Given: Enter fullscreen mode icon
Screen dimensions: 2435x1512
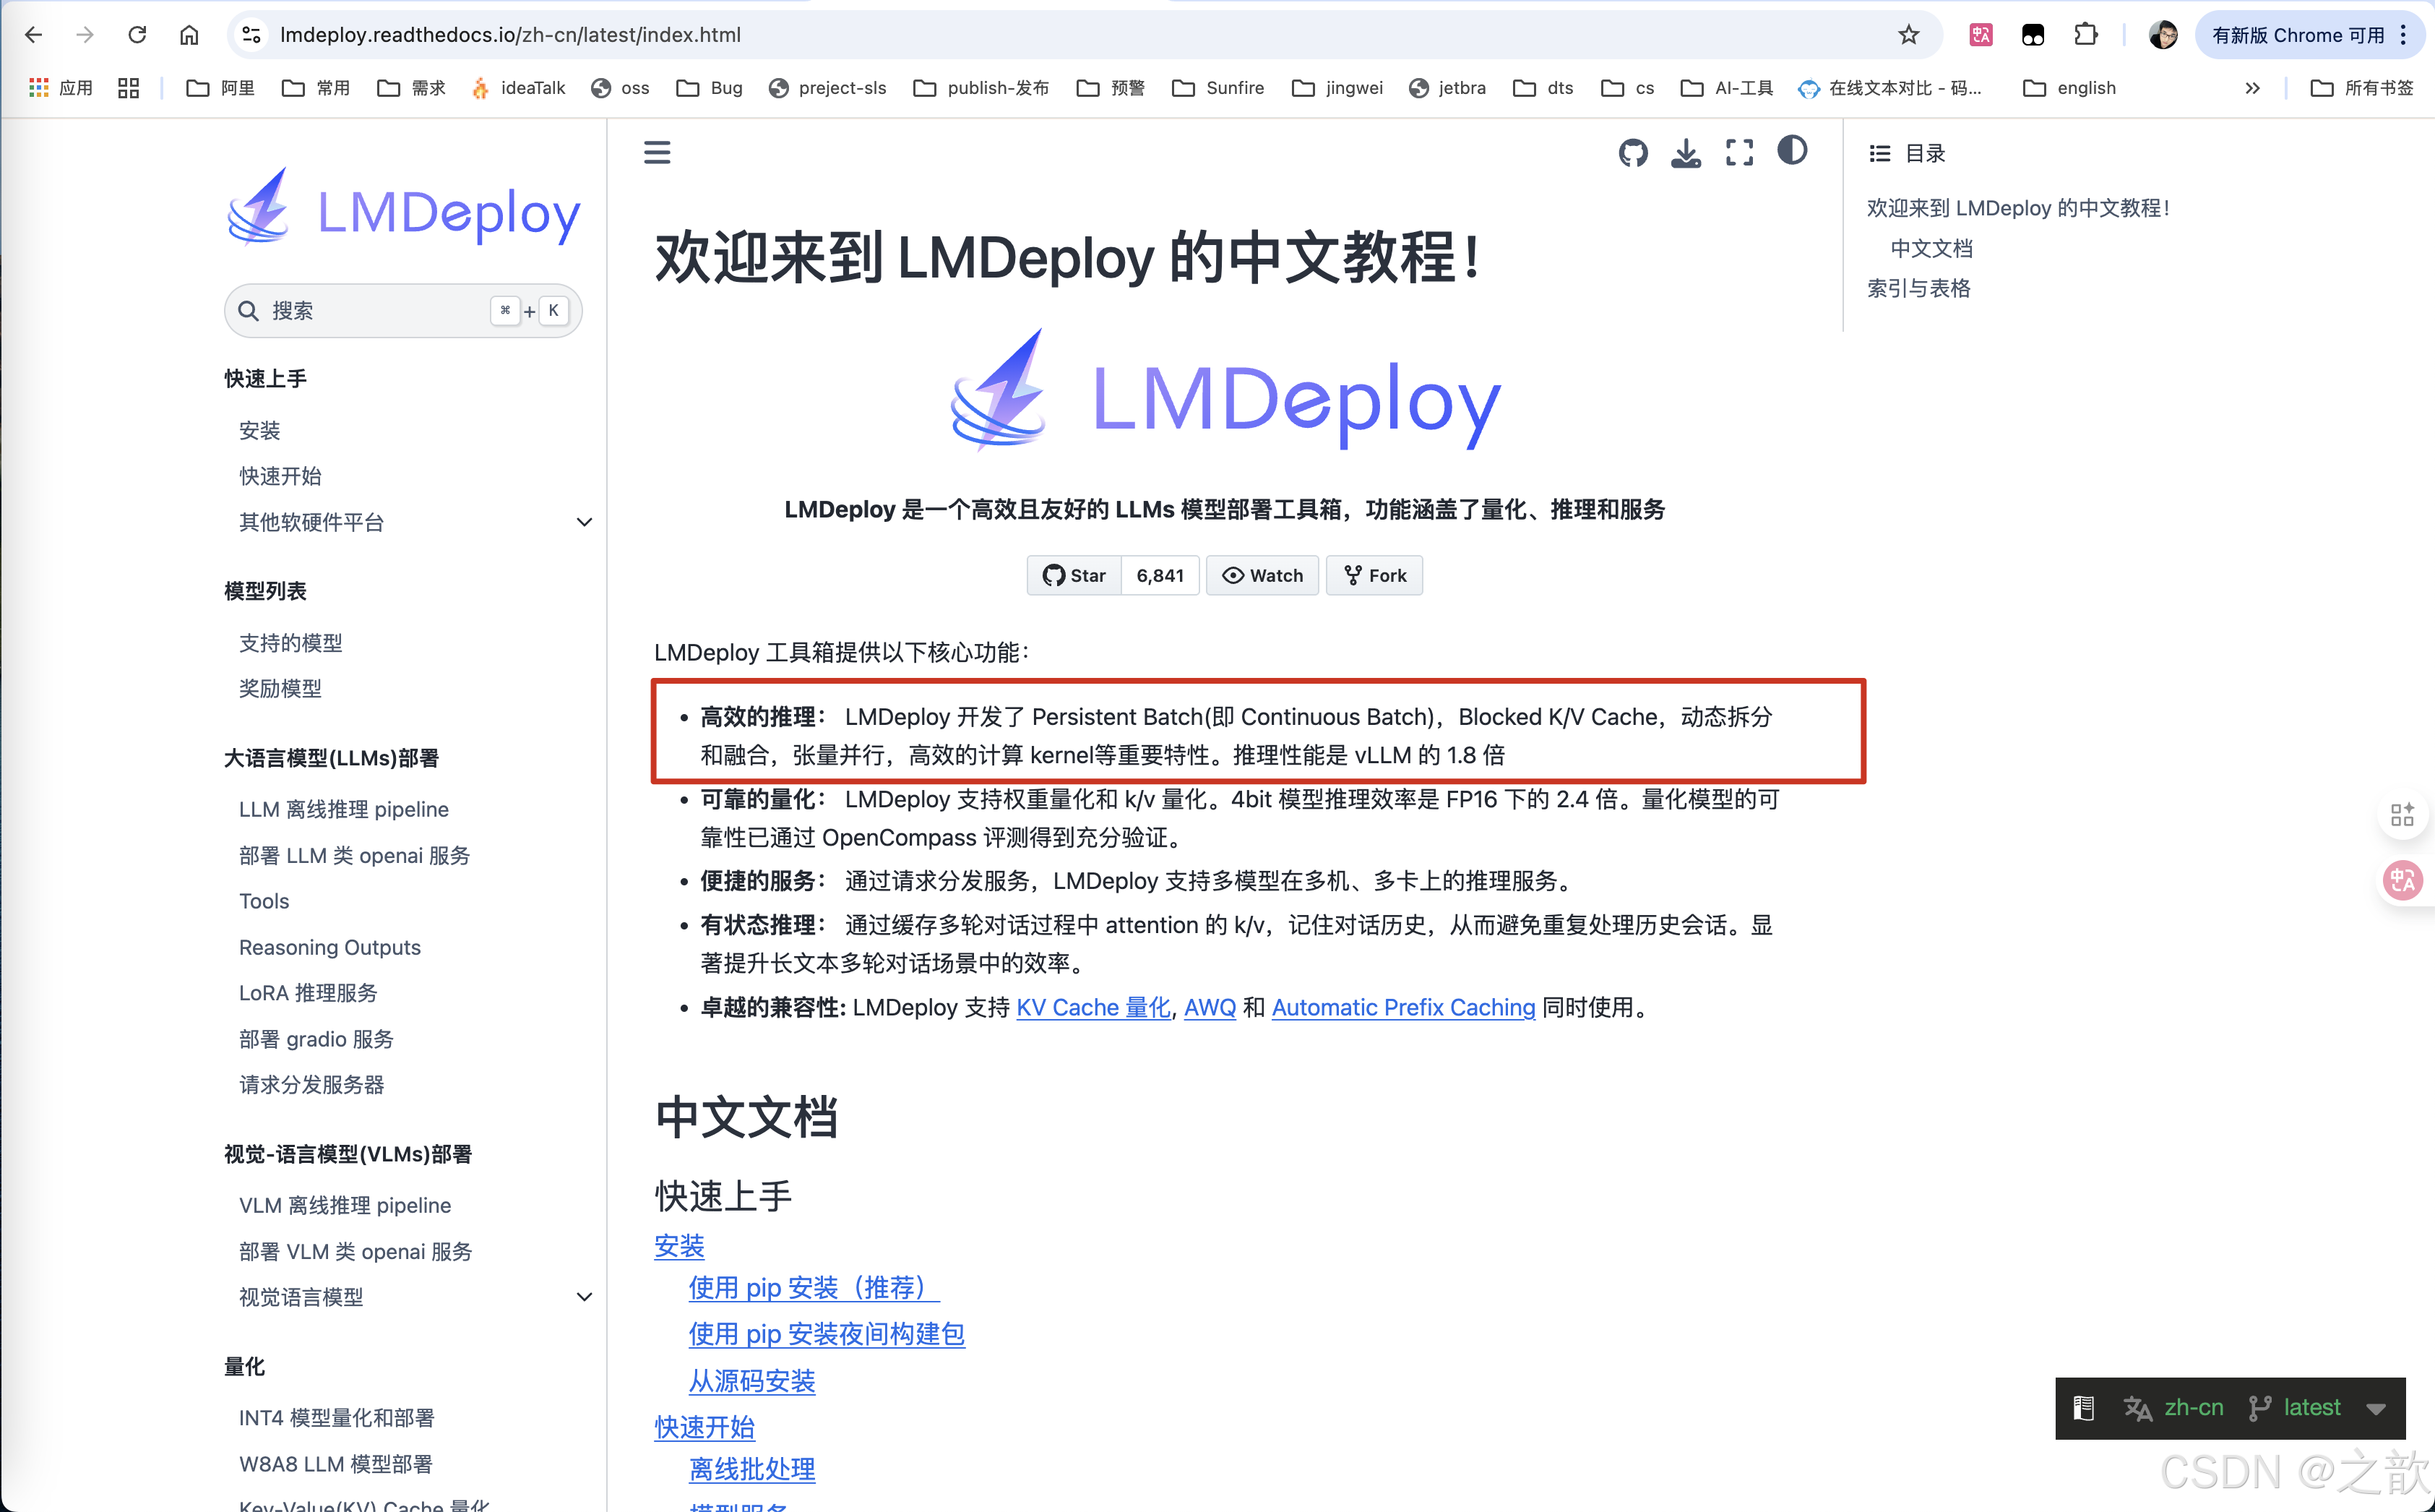Looking at the screenshot, I should click(x=1739, y=152).
